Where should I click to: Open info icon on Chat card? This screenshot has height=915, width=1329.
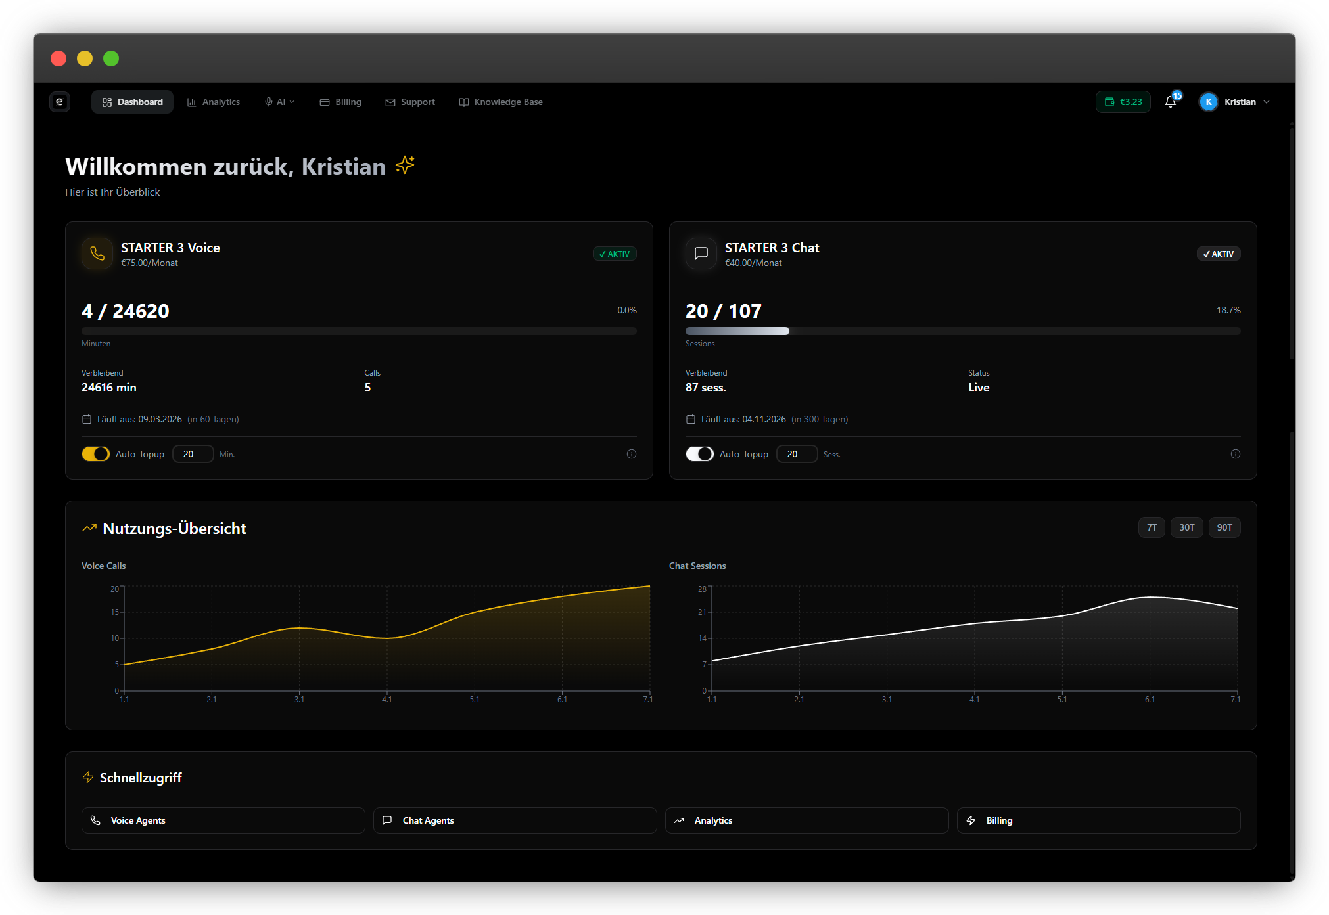1236,454
